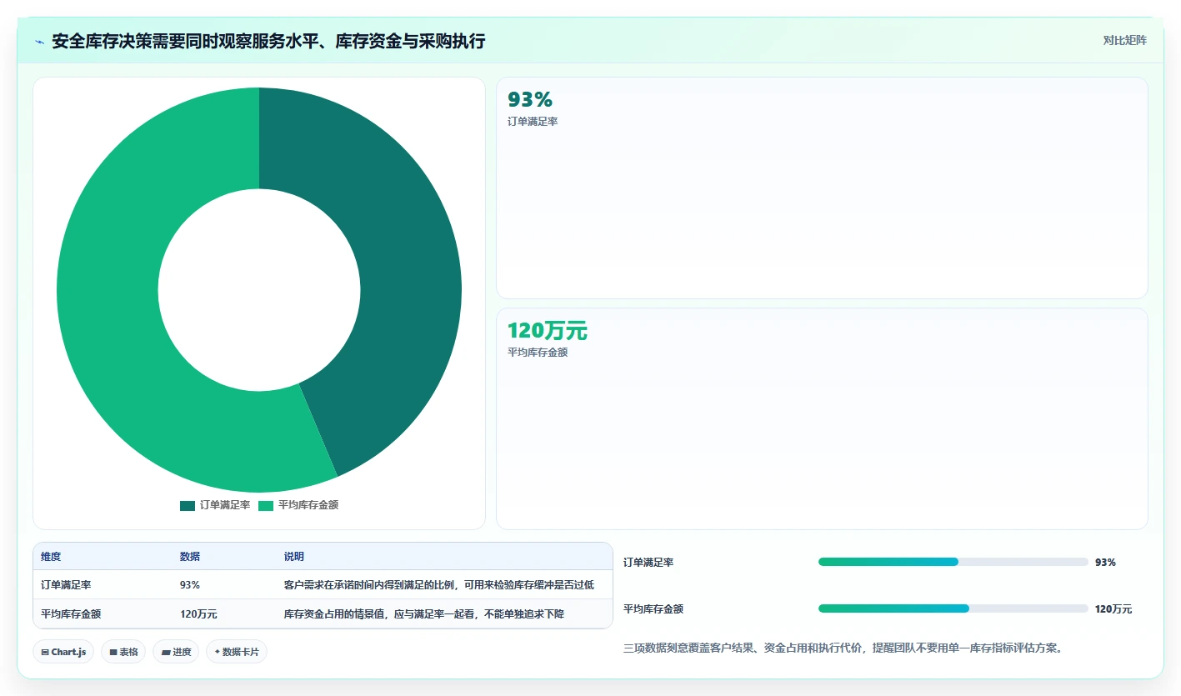Click the 订单满足率 caption under 93% card
The height and width of the screenshot is (696, 1181).
pyautogui.click(x=533, y=122)
